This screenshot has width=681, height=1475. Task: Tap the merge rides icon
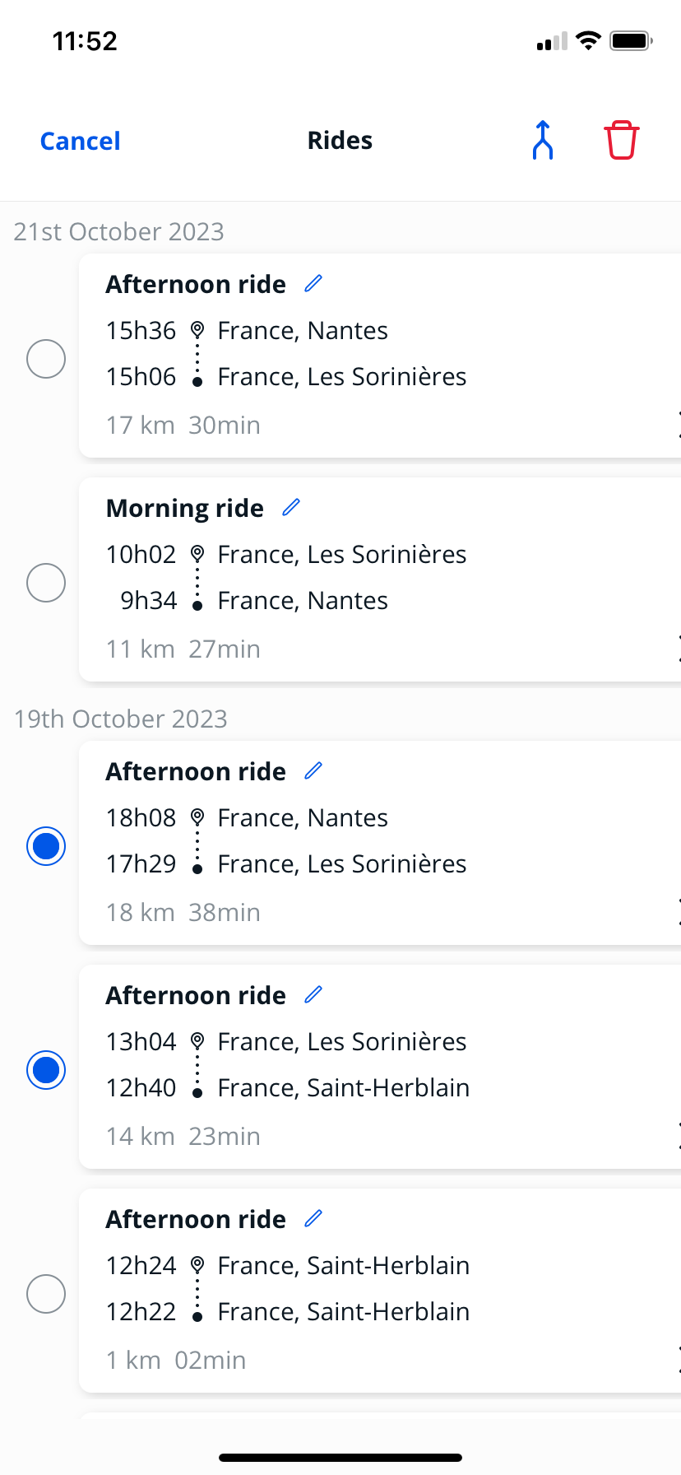tap(543, 140)
